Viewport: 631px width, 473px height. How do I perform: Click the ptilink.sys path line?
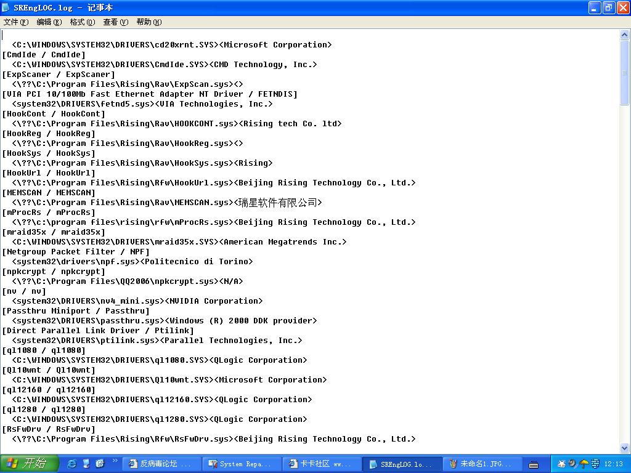pos(157,340)
